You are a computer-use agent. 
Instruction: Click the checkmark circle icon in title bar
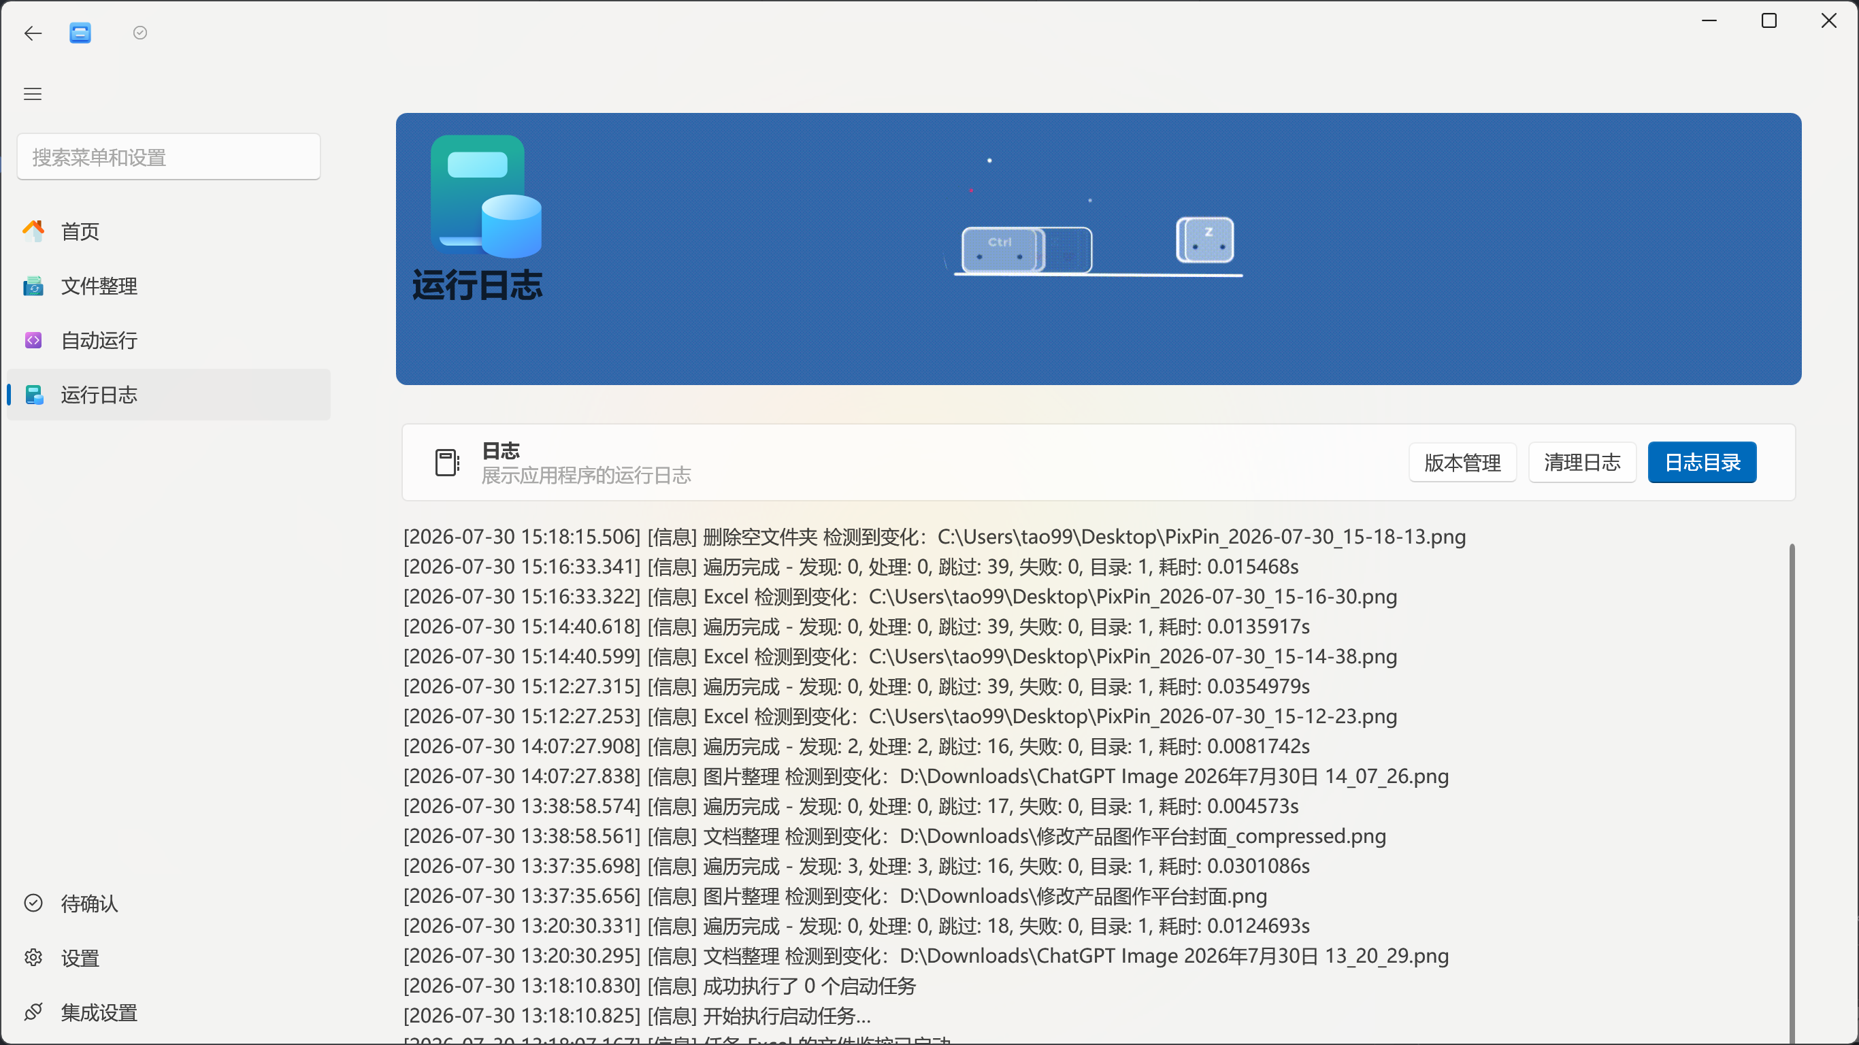(140, 33)
